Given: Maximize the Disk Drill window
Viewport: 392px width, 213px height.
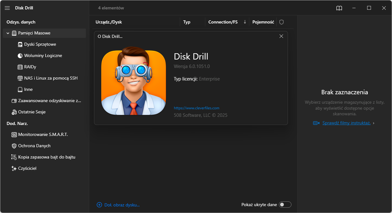Looking at the screenshot, I should 369,8.
